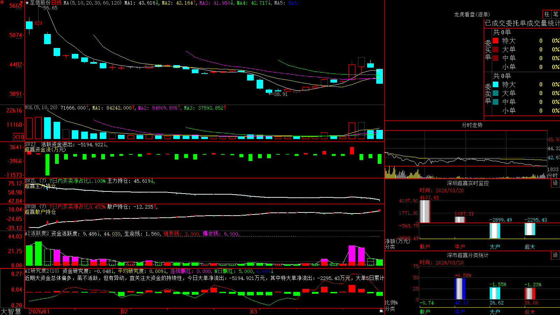Image resolution: width=560 pixels, height=315 pixels.
Task: Click 超大 category label in 深圳超赢实时监控
Action: pos(530,247)
